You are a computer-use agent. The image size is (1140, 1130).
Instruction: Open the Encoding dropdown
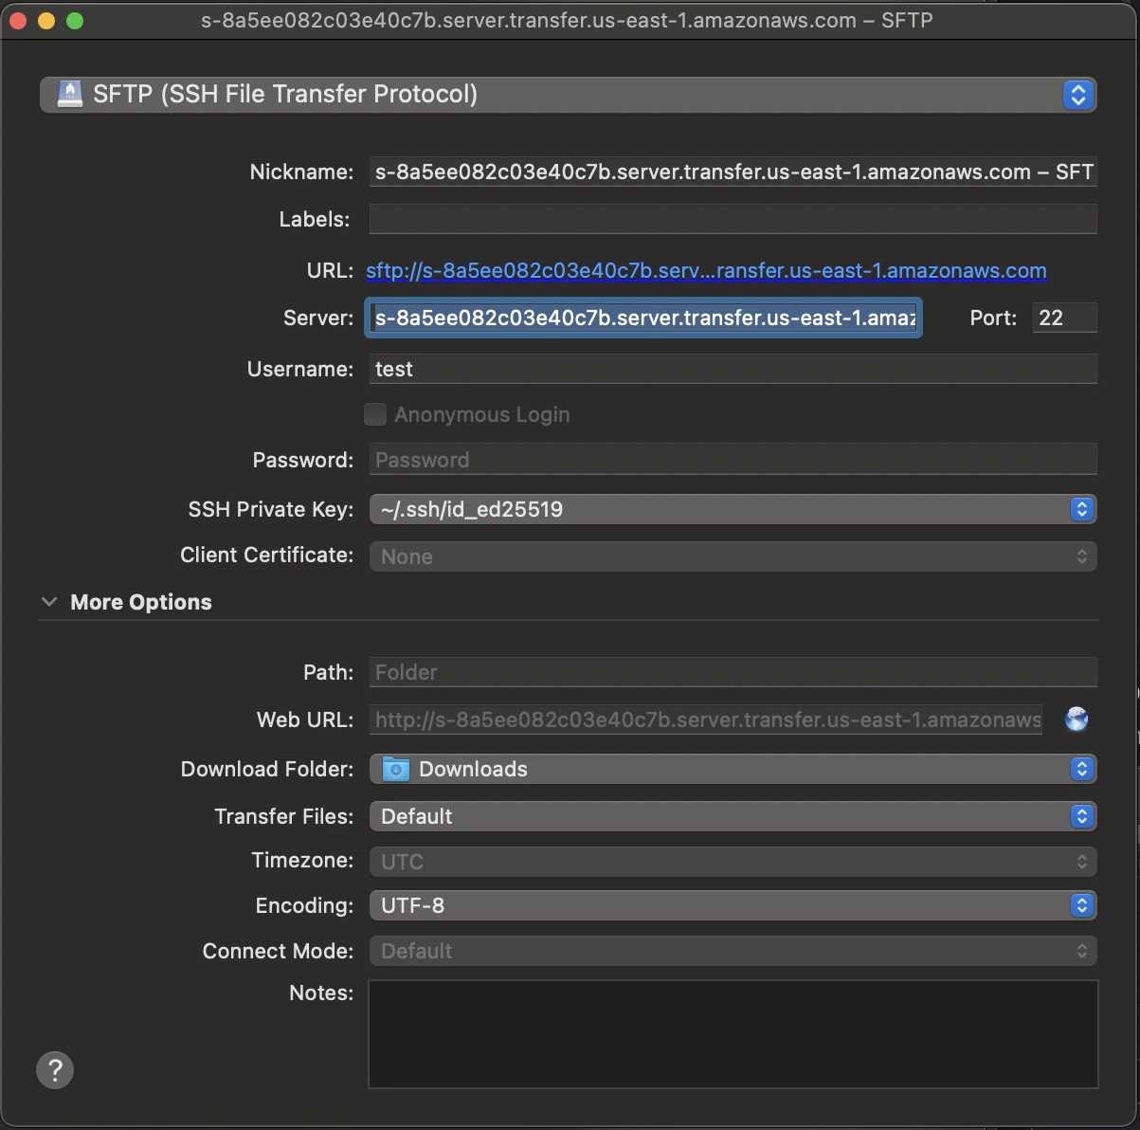1080,905
